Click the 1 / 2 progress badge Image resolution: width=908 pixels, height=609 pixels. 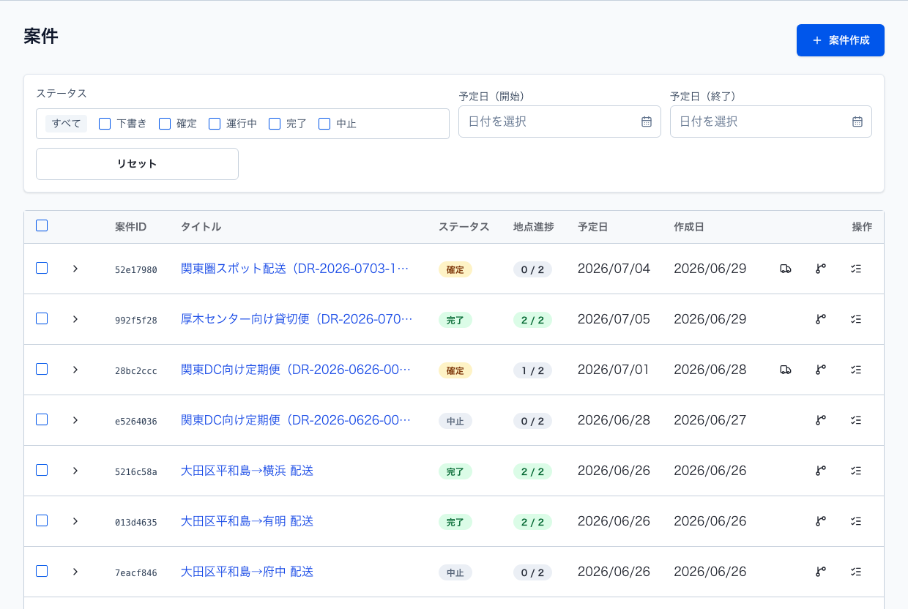[532, 370]
